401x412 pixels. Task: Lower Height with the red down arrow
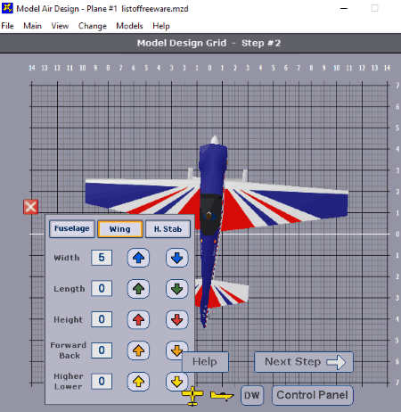pyautogui.click(x=177, y=320)
